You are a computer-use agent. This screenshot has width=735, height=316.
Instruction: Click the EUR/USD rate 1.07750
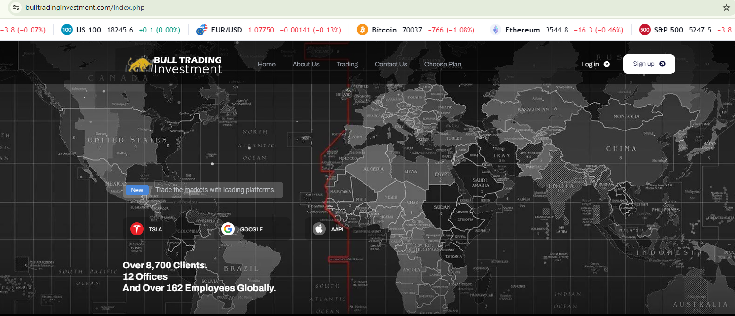pyautogui.click(x=261, y=30)
